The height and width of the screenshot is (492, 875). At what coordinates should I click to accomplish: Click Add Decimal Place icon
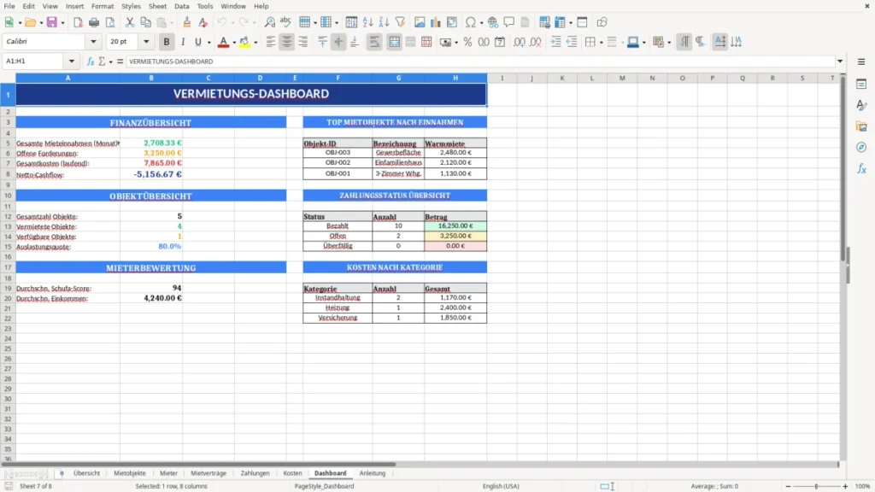[x=520, y=42]
